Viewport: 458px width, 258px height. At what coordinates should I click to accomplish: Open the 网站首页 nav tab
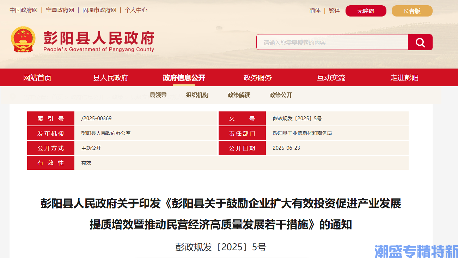37,78
